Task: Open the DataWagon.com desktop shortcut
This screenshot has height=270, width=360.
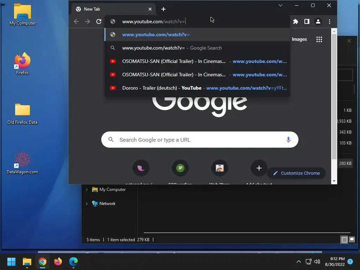Action: point(22,163)
